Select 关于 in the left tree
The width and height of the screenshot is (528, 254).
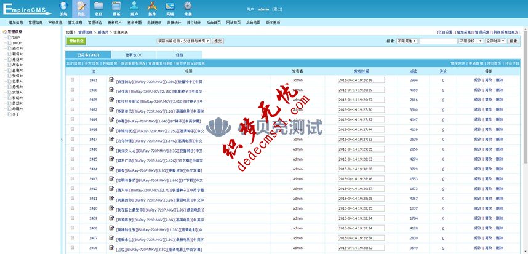point(15,114)
